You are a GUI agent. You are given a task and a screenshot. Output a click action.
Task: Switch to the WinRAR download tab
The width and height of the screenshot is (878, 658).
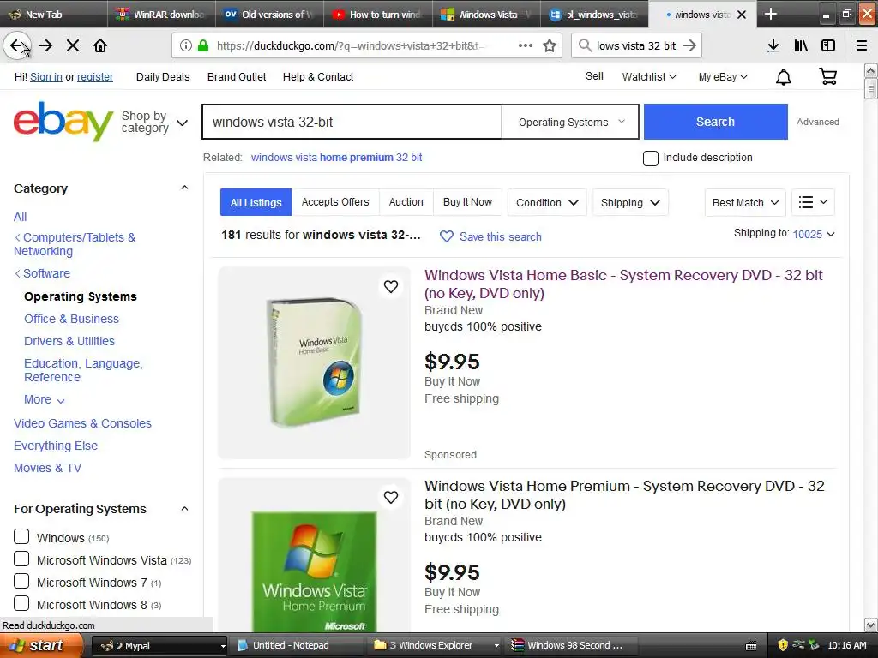pos(161,15)
